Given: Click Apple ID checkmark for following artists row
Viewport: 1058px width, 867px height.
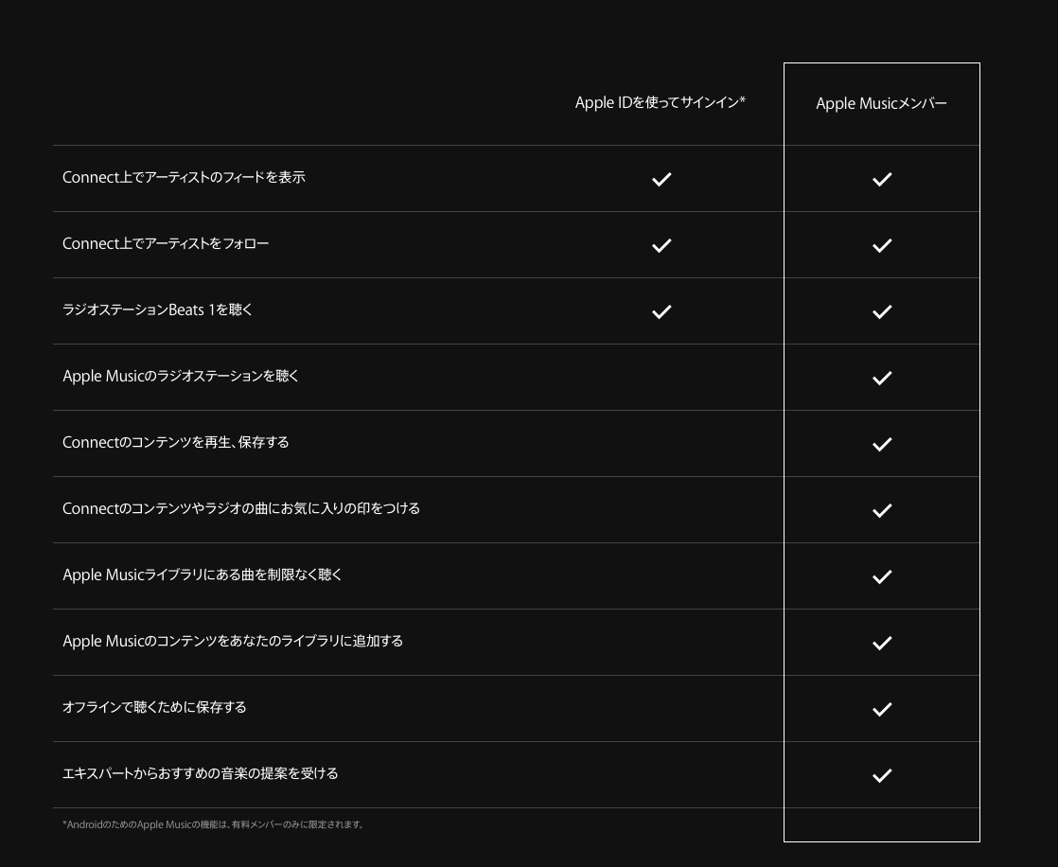Looking at the screenshot, I should coord(661,245).
